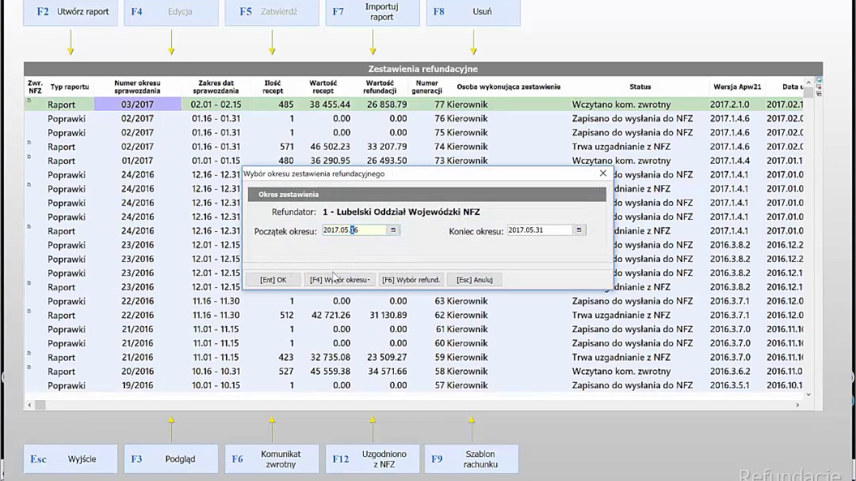Open the [F4] Wybór okresu dropdown button
This screenshot has width=856, height=481.
(x=340, y=280)
